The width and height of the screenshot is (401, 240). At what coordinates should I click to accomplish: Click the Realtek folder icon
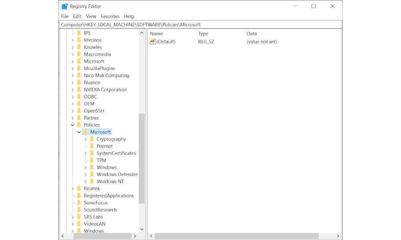79,188
